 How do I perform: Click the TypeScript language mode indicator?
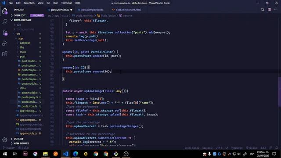pos(237,148)
